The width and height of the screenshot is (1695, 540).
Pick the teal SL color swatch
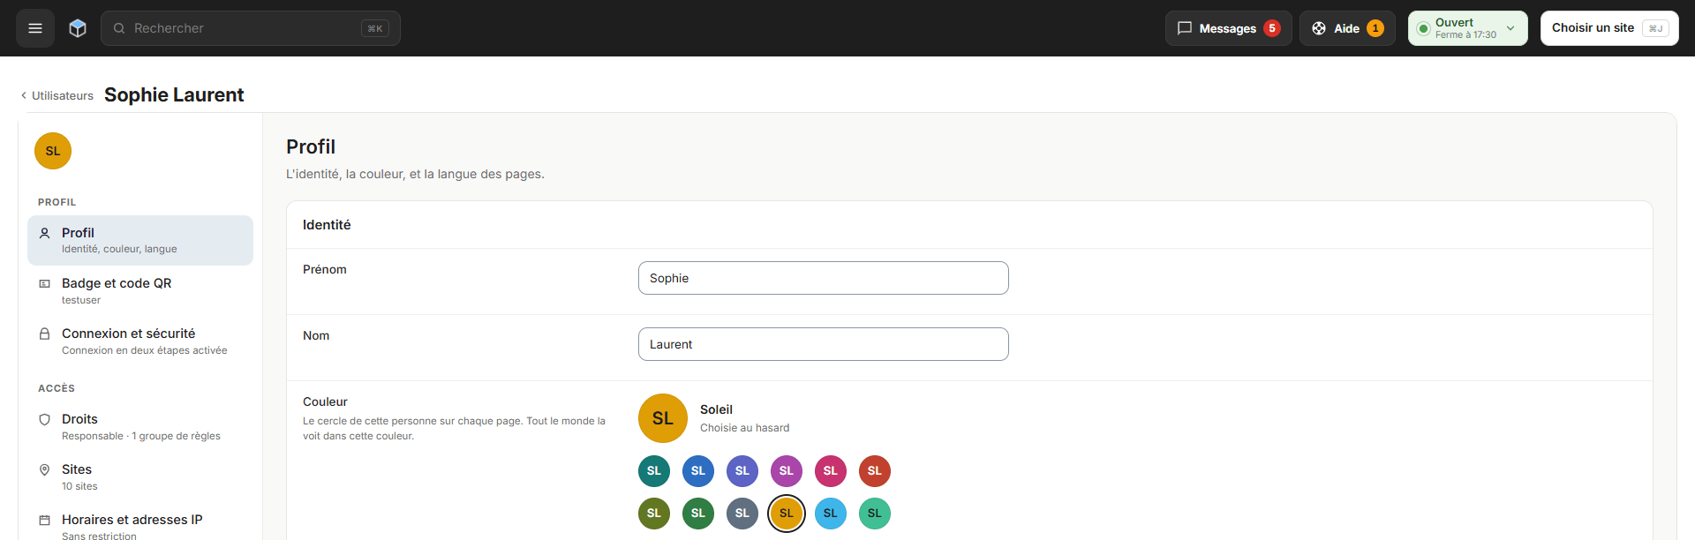654,471
